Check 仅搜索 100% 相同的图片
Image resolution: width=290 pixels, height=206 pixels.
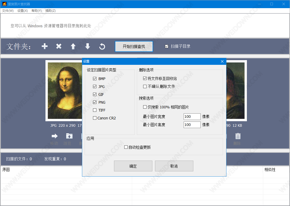tap(145, 107)
